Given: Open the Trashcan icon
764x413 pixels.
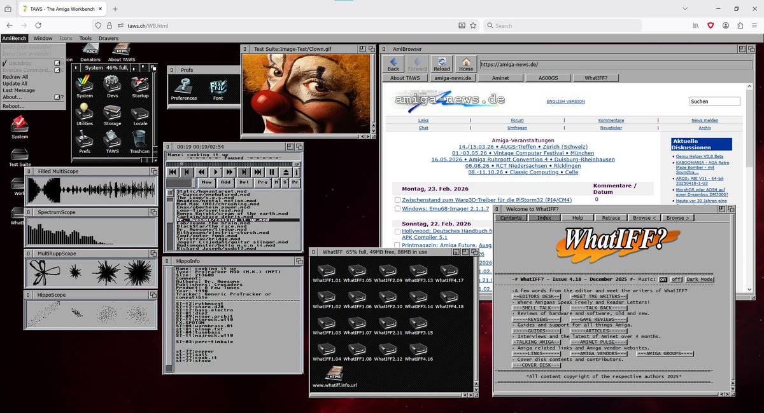Looking at the screenshot, I should coord(140,142).
